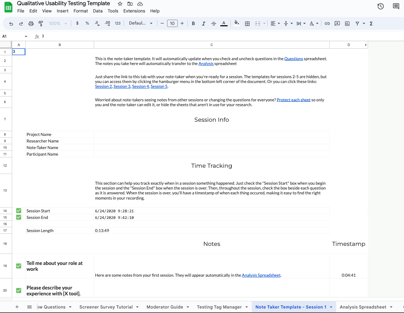
Task: Open the Borders tool
Action: point(247,24)
